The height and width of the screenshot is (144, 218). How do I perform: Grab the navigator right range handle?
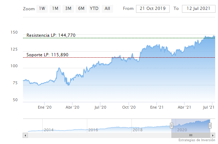[x=210, y=126]
